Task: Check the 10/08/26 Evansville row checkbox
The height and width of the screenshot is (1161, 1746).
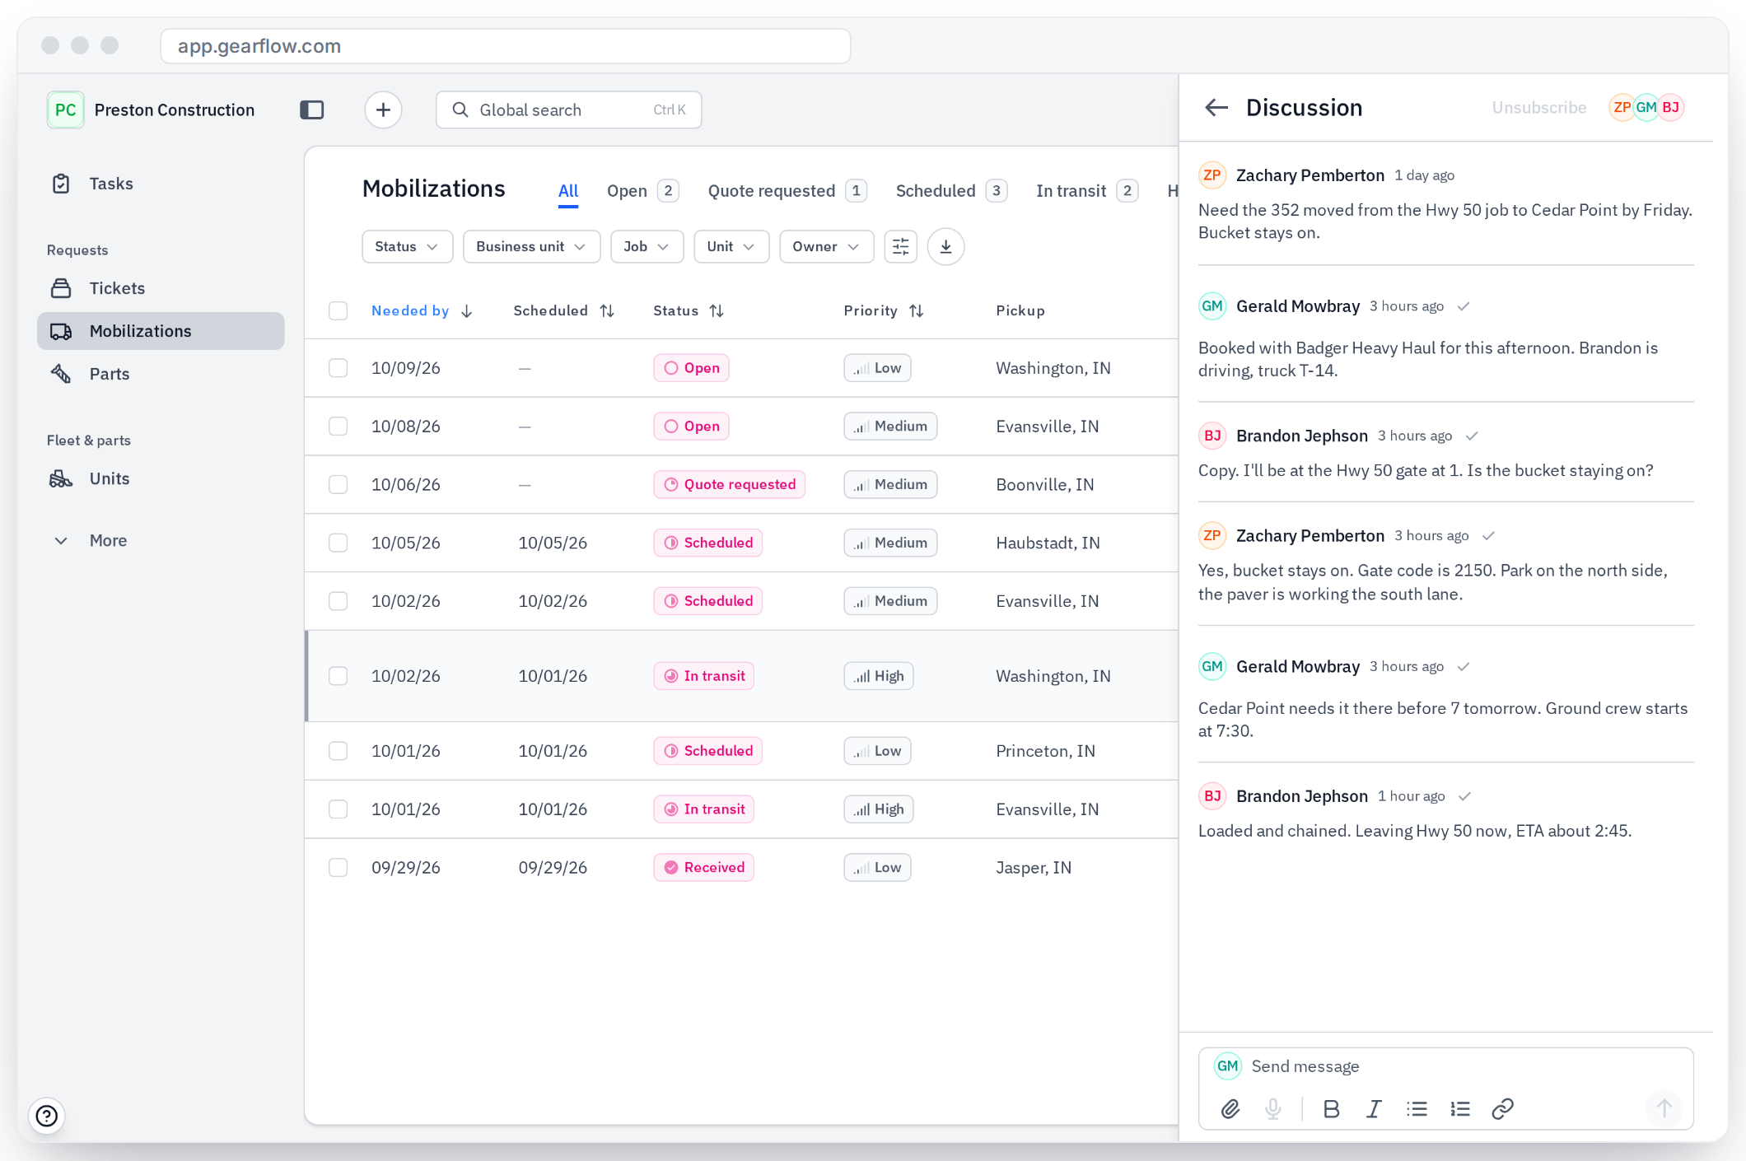Action: (338, 427)
